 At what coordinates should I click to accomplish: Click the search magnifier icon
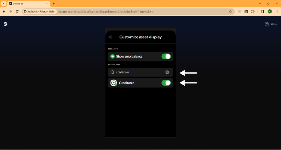pyautogui.click(x=112, y=72)
